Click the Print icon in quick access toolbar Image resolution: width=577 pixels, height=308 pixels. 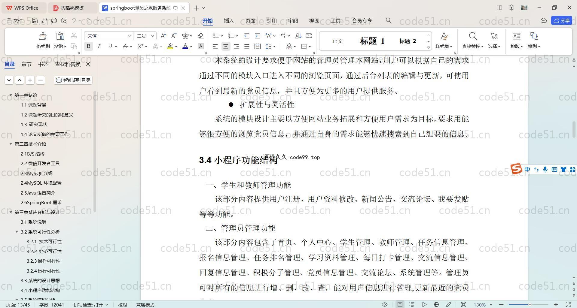tap(54, 20)
